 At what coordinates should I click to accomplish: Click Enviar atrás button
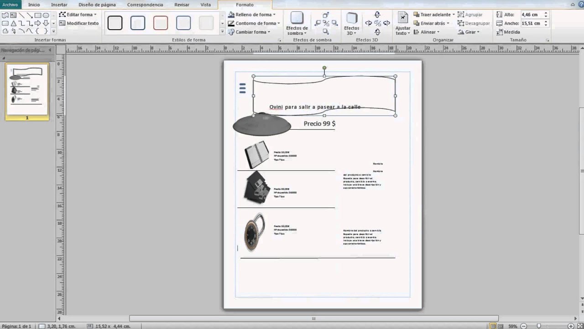click(x=431, y=23)
